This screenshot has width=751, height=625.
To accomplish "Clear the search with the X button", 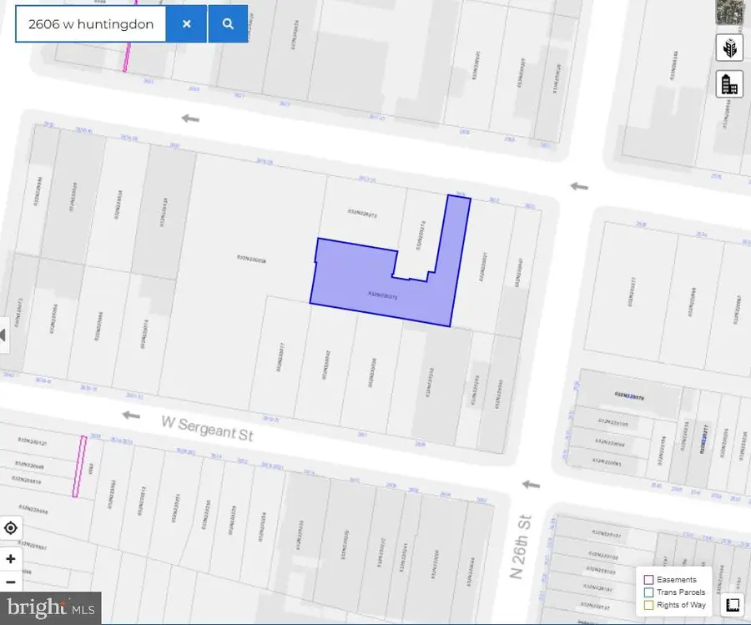I will 187,23.
